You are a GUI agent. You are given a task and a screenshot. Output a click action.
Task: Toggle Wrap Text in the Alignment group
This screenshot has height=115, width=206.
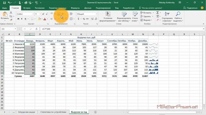tap(71, 14)
